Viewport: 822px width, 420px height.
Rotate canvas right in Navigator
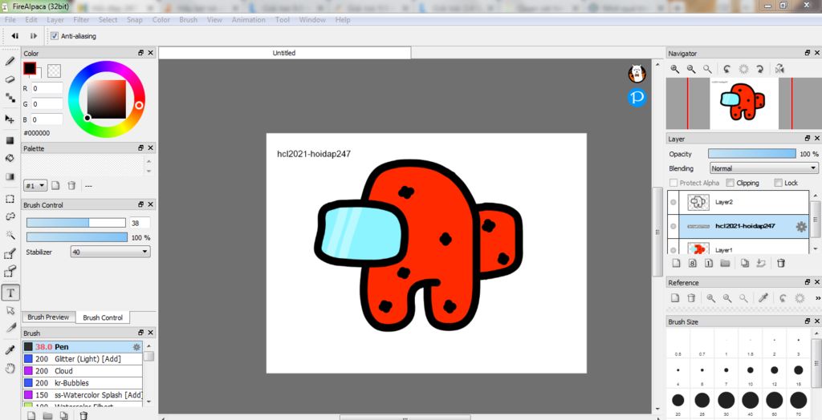point(759,69)
